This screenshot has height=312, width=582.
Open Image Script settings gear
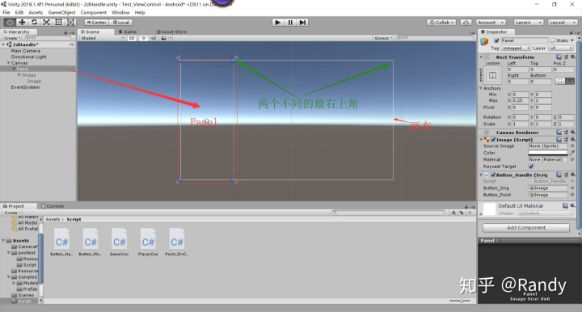573,139
